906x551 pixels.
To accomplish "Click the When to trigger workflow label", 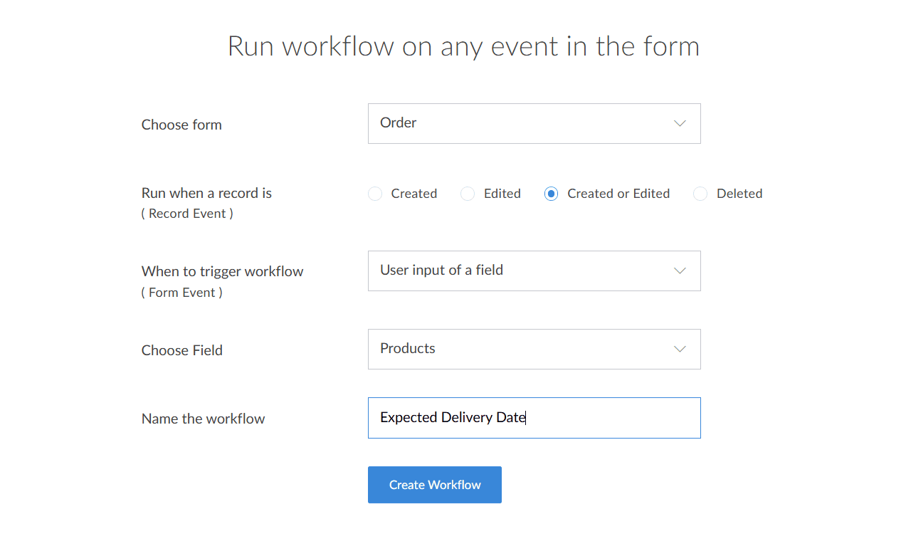I will 222,271.
